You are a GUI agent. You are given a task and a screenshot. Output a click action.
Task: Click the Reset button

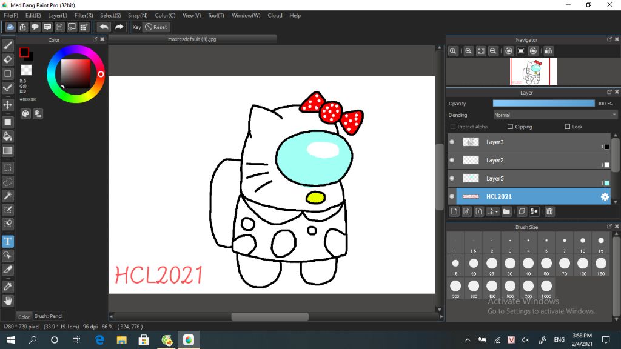tap(156, 27)
